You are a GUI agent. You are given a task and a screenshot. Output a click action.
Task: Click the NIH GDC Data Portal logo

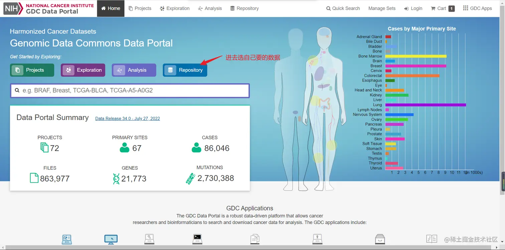point(48,9)
